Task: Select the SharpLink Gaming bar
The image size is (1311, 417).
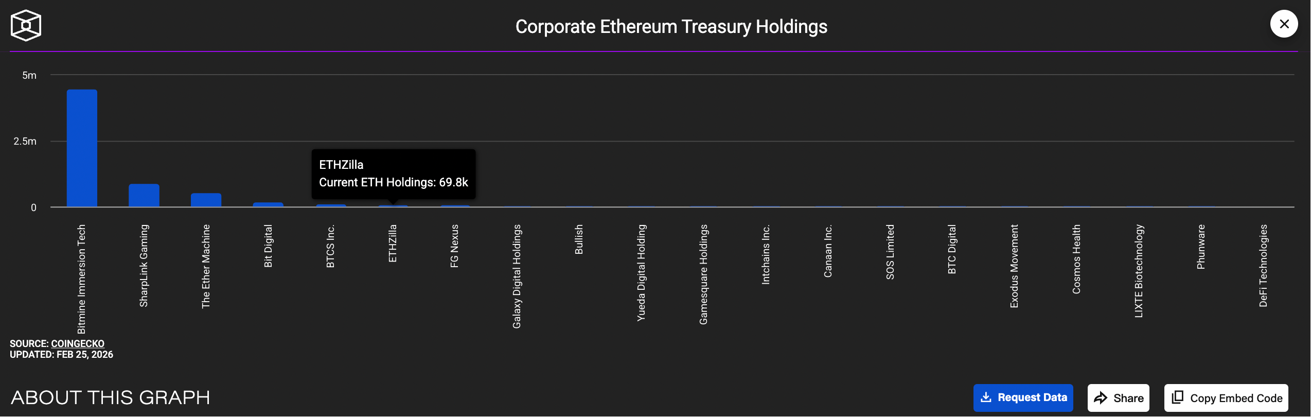Action: click(x=144, y=196)
